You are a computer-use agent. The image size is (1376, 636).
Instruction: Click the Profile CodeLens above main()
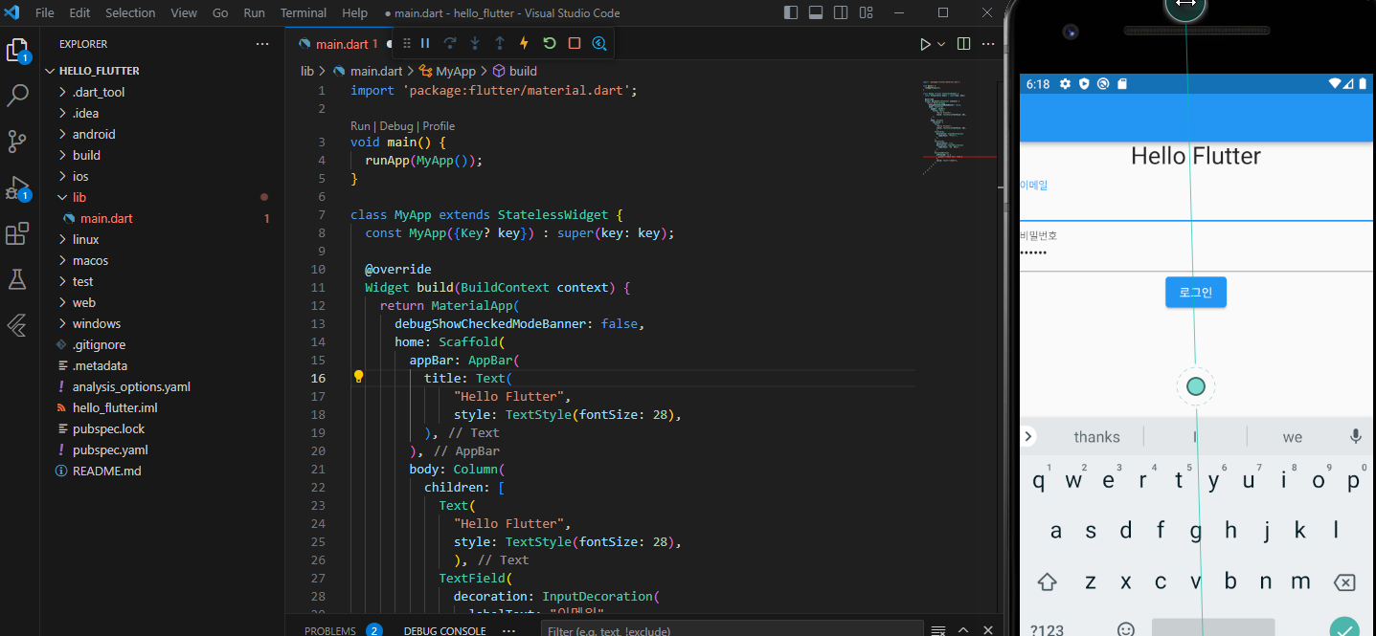click(439, 126)
